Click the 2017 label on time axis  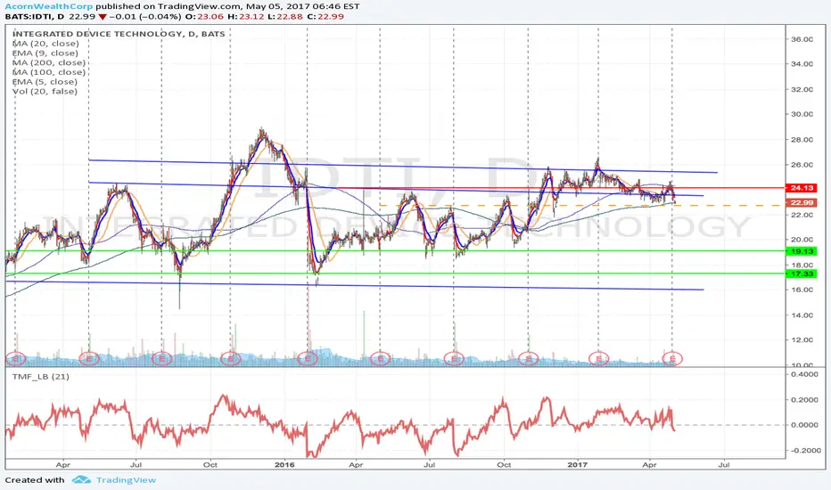[x=578, y=465]
